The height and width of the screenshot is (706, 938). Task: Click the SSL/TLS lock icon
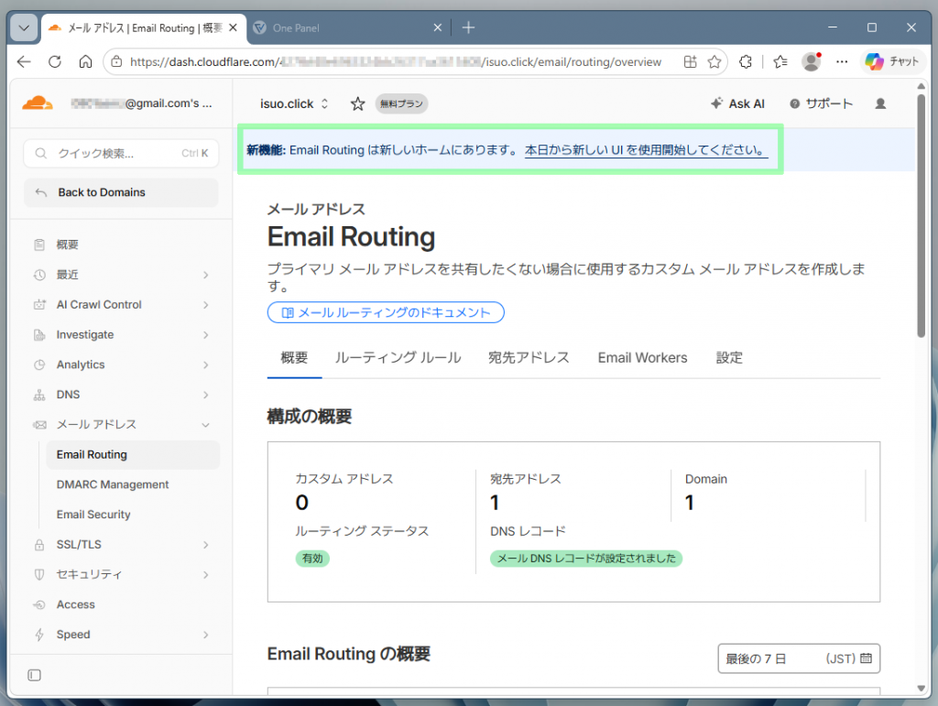click(x=39, y=545)
